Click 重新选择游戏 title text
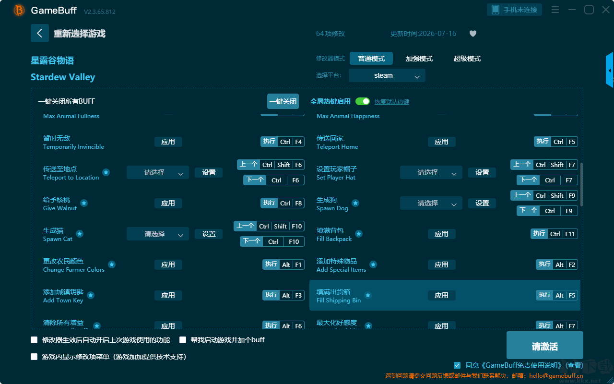Viewport: 614px width, 384px height. point(79,34)
